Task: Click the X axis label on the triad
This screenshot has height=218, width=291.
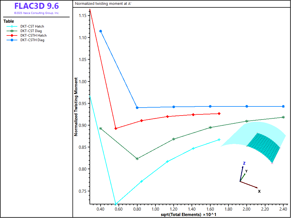Action: (259, 191)
